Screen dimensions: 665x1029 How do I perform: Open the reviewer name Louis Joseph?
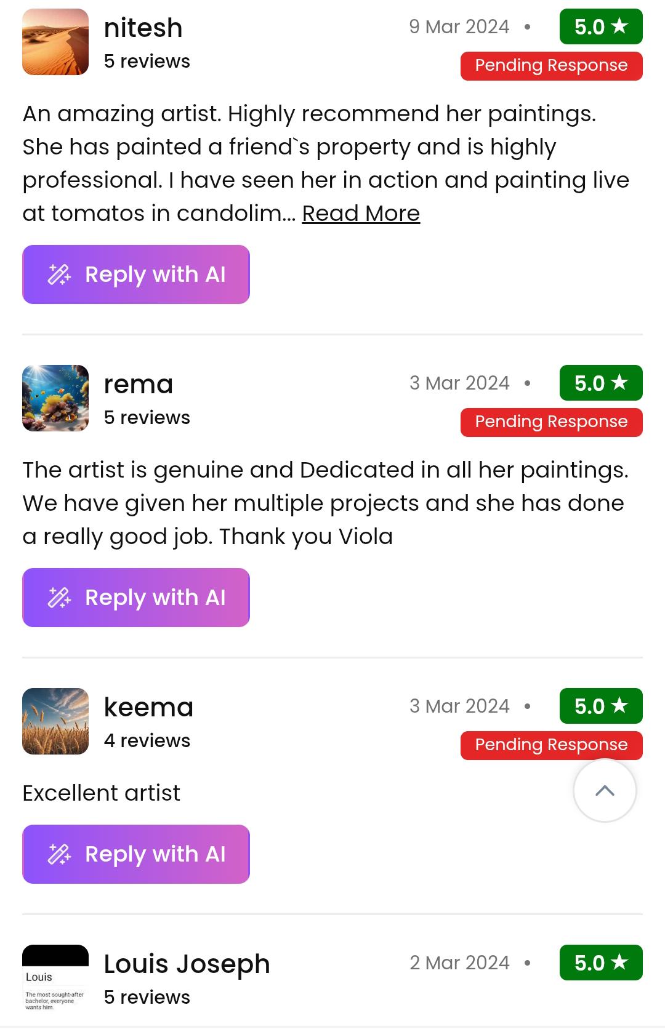point(187,964)
